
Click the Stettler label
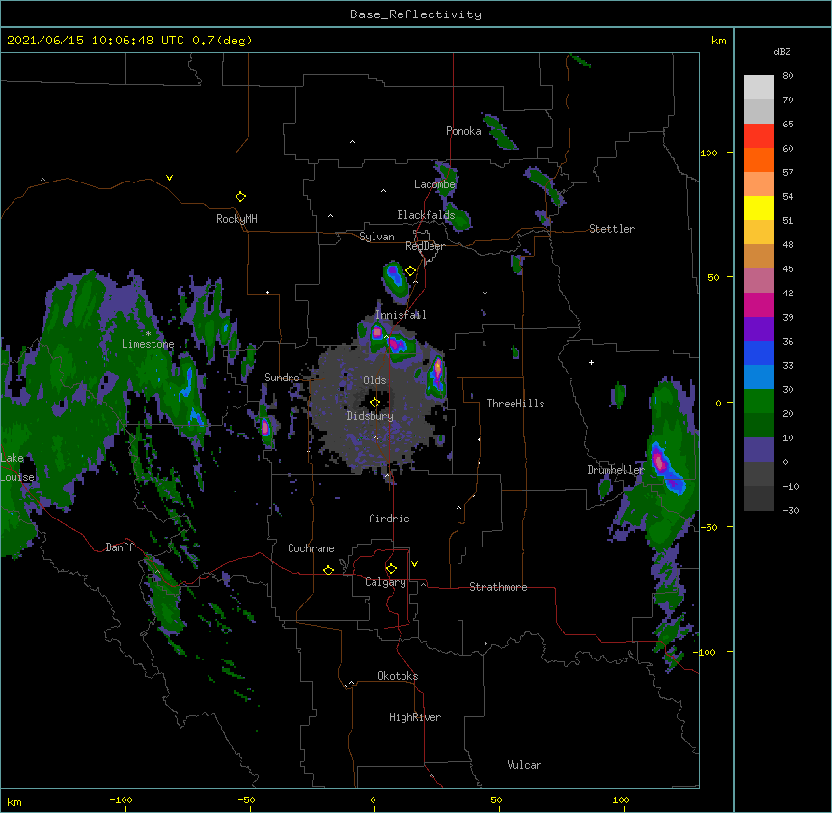point(612,229)
